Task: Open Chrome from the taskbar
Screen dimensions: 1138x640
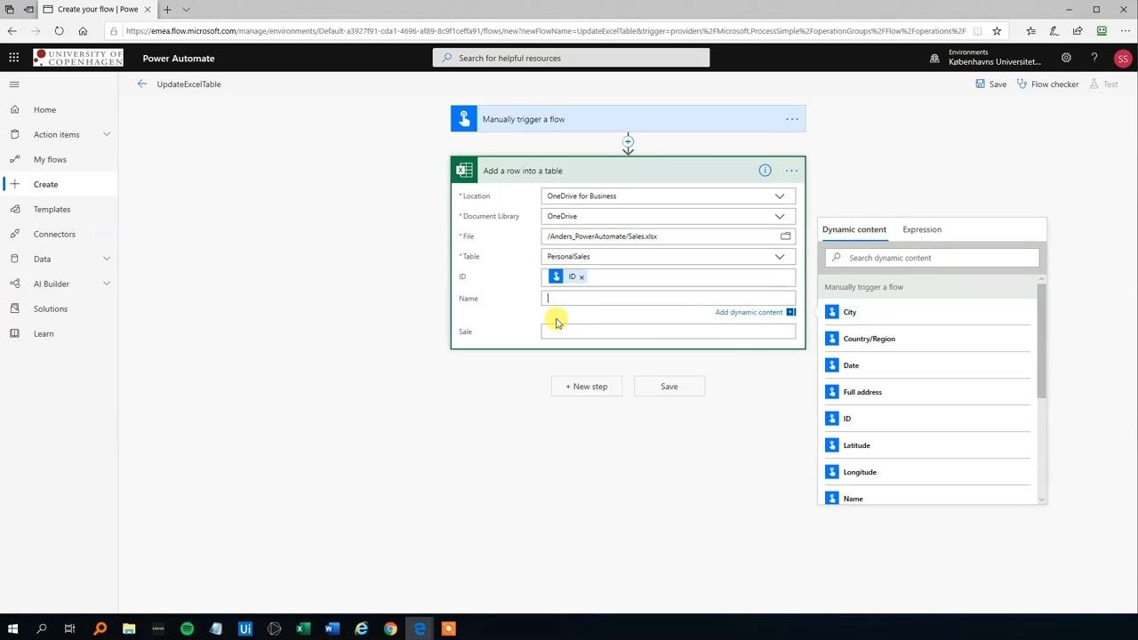Action: [390, 628]
